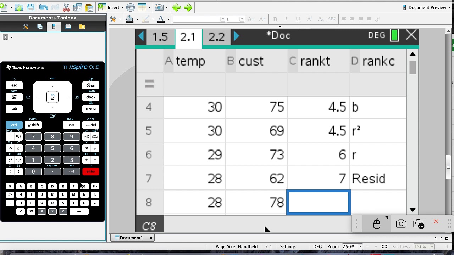This screenshot has width=454, height=255.
Task: Select Page Sorter tab in toolbox
Action: 40,27
